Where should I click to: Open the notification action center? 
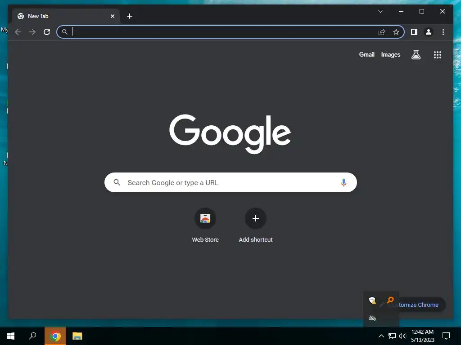[446, 336]
